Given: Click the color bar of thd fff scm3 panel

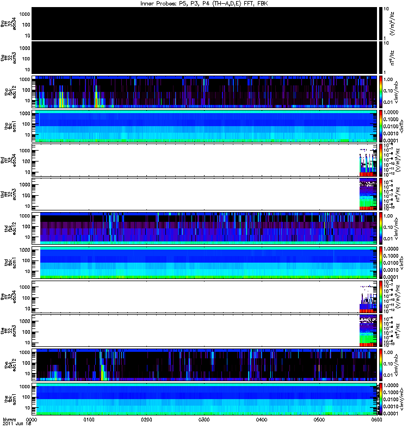Looking at the screenshot, I should [381, 194].
